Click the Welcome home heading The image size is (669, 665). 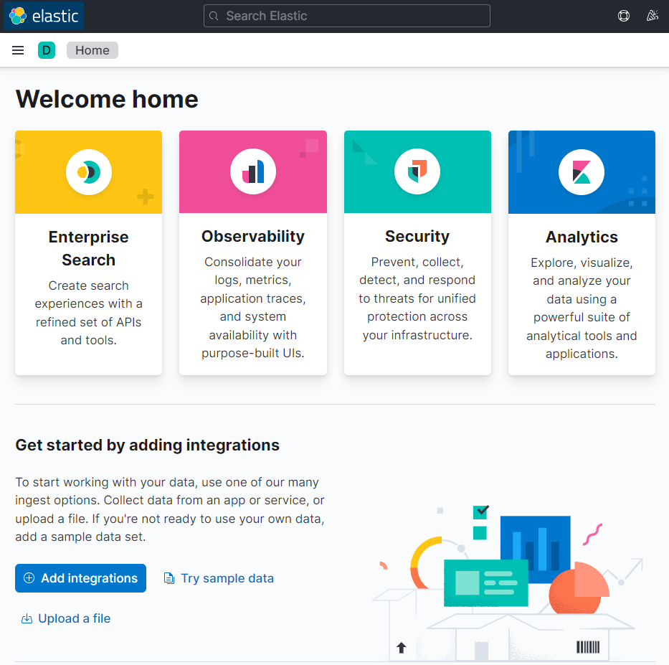point(107,100)
